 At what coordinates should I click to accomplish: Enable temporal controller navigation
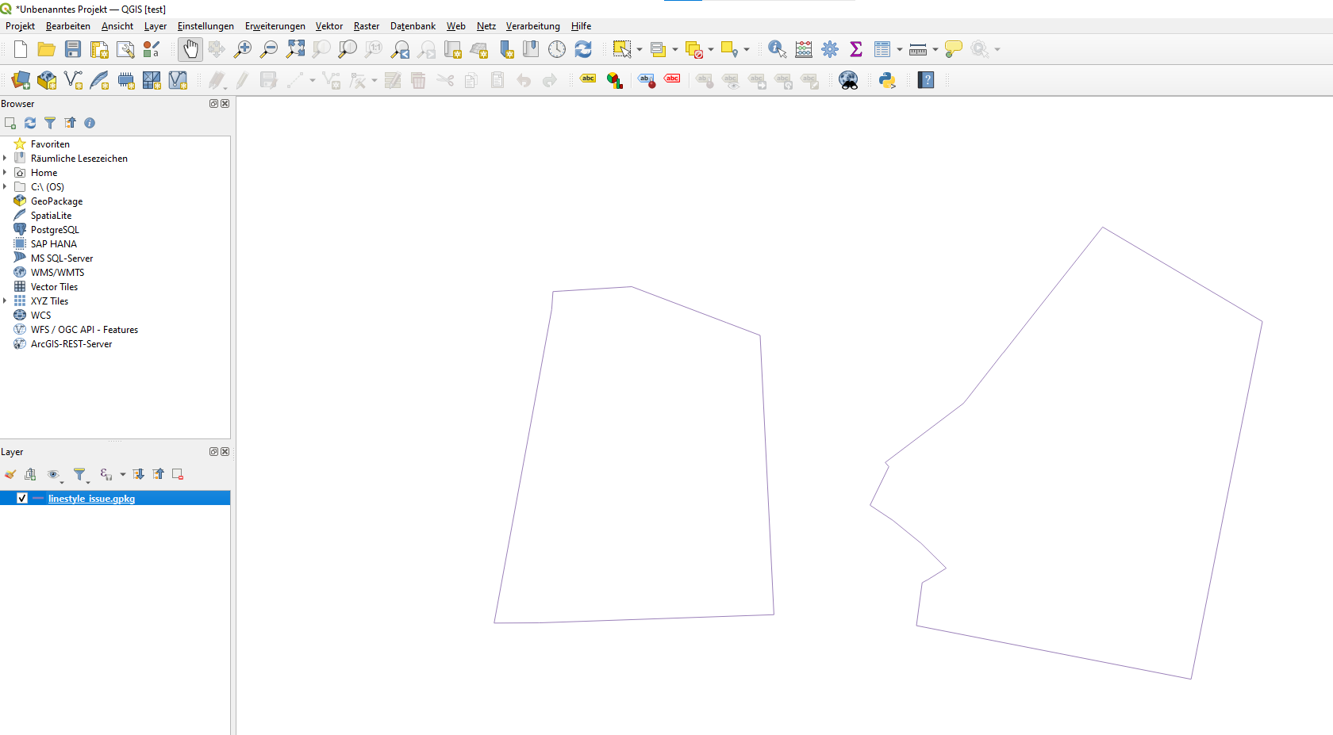(557, 48)
